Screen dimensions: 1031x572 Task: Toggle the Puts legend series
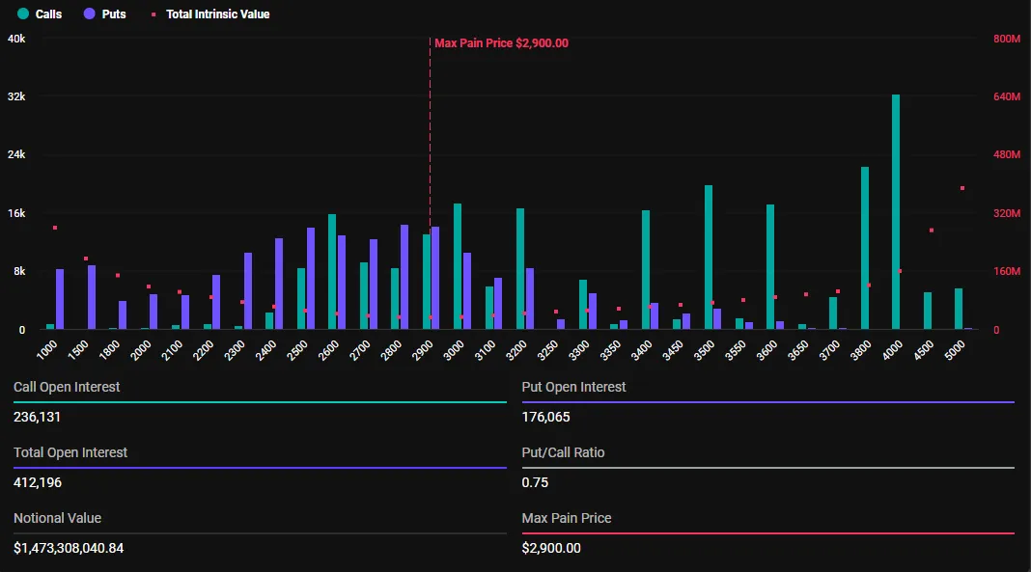point(104,14)
